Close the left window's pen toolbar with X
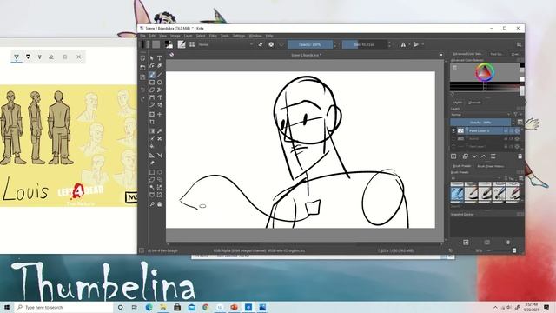Image resolution: width=556 pixels, height=313 pixels. (79, 57)
